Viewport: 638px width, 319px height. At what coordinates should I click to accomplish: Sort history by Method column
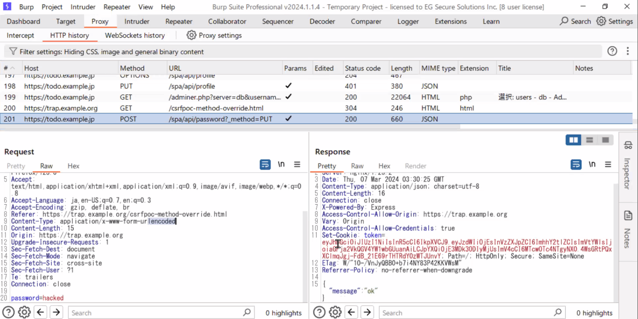click(141, 68)
